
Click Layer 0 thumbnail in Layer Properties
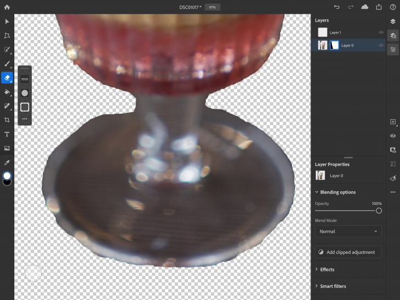coord(320,175)
